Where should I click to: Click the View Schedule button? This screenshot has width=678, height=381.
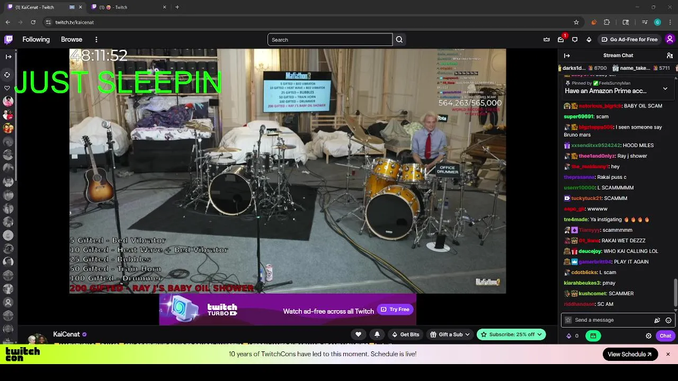(x=630, y=355)
